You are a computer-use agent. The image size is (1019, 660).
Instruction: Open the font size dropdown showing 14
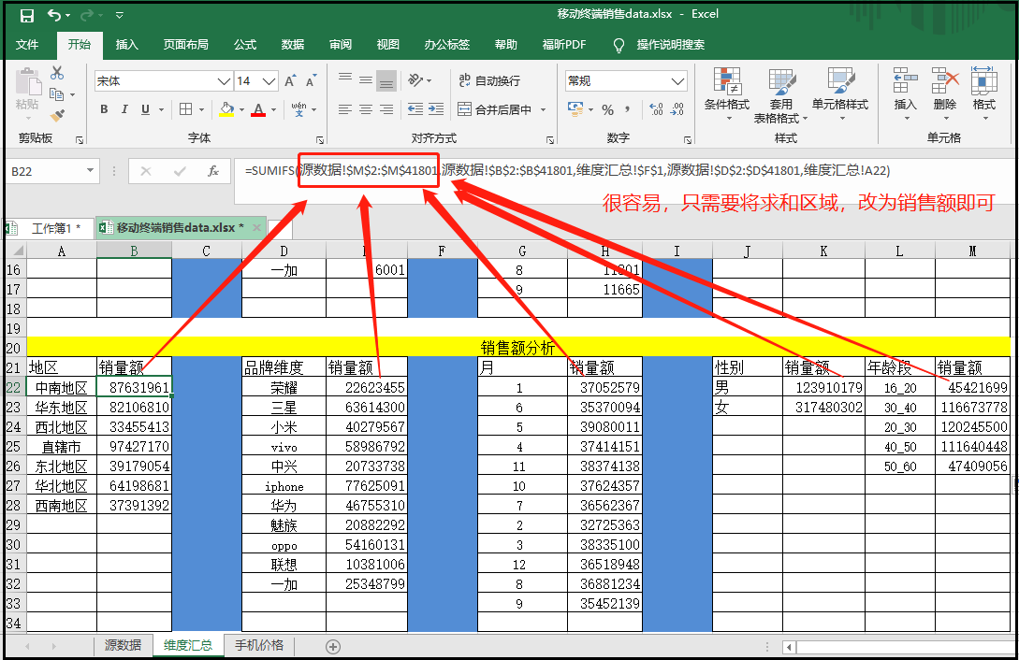coord(269,81)
